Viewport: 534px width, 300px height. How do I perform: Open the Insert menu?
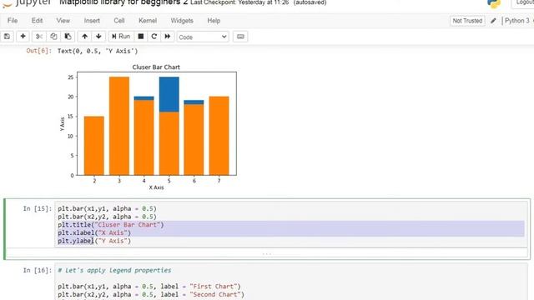pyautogui.click(x=92, y=21)
